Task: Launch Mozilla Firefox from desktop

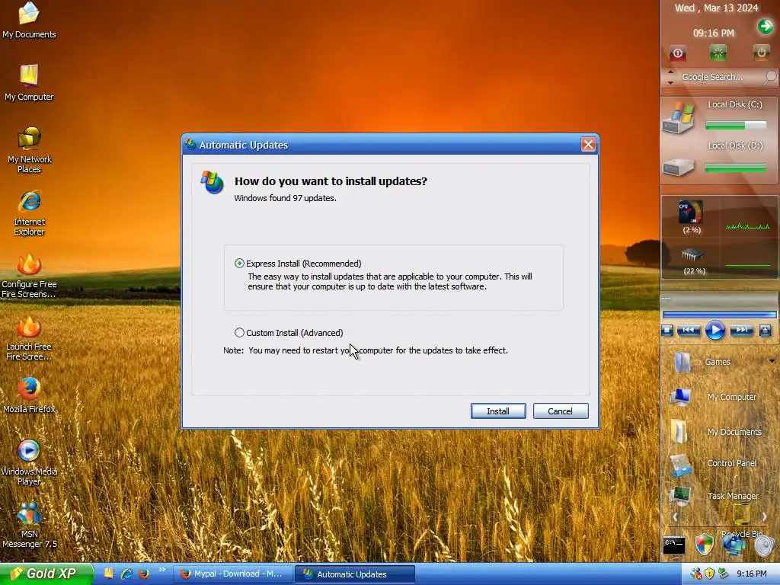Action: point(29,395)
